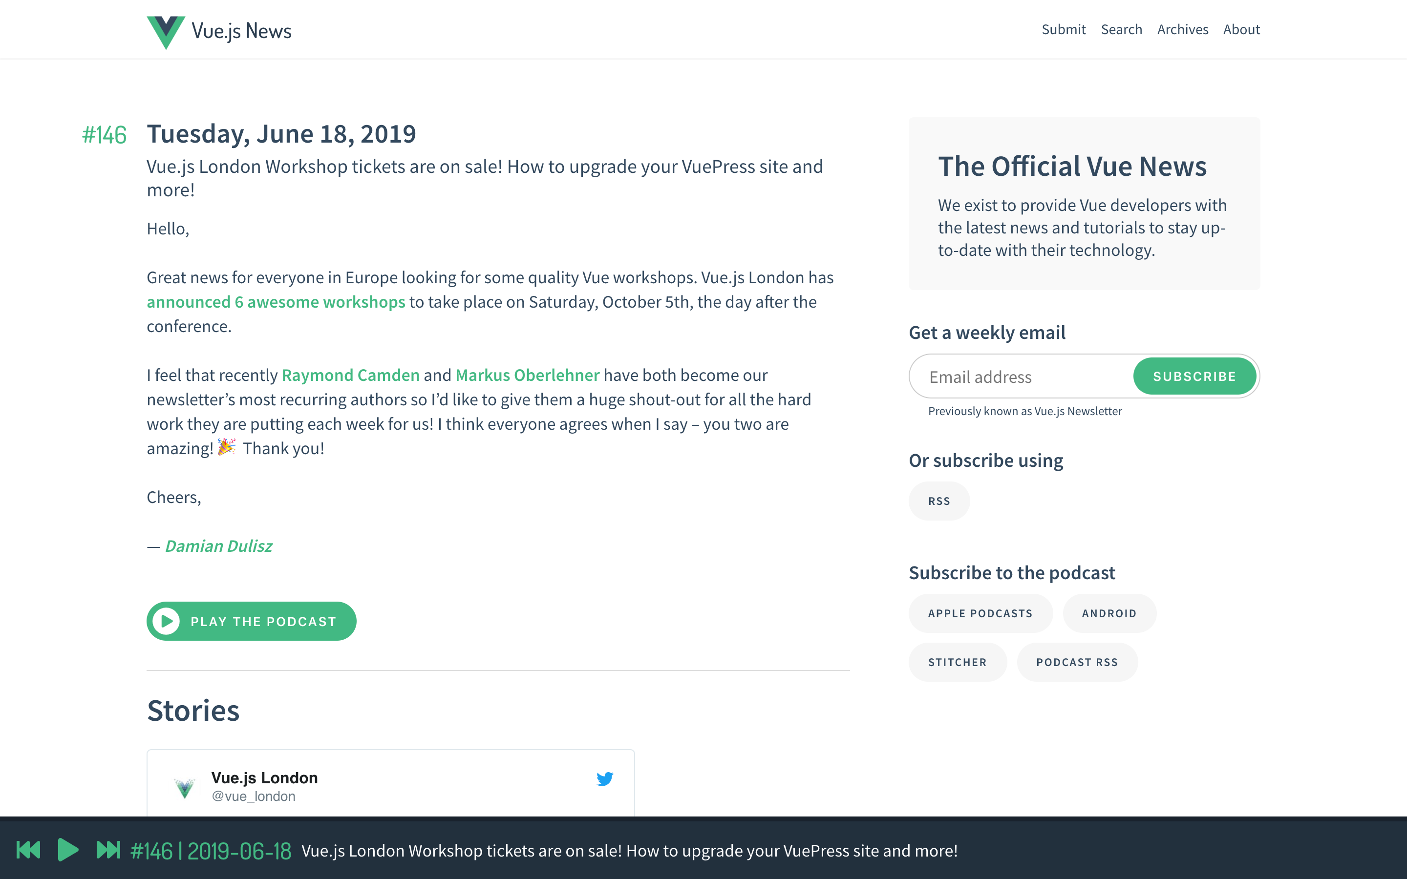The width and height of the screenshot is (1407, 879).
Task: Click the Subscribe button
Action: (x=1194, y=376)
